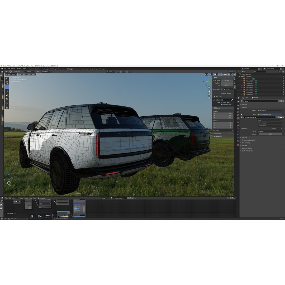Open the File menu
The image size is (285, 285).
point(5,69)
